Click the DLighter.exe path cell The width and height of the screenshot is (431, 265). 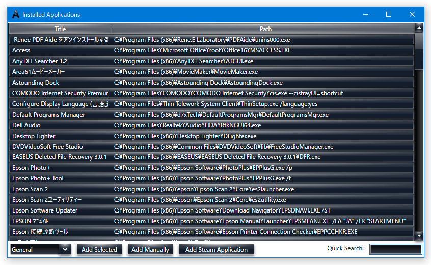tap(185, 136)
